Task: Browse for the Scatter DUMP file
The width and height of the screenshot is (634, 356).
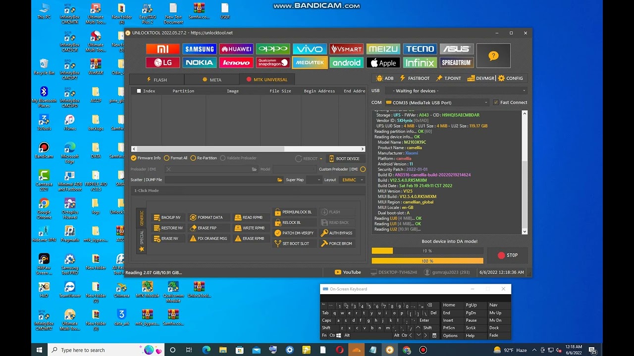Action: pos(280,180)
